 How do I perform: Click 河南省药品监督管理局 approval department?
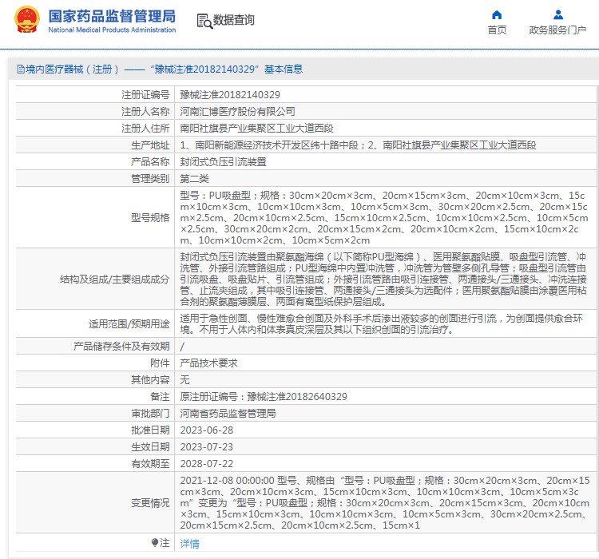(x=228, y=414)
